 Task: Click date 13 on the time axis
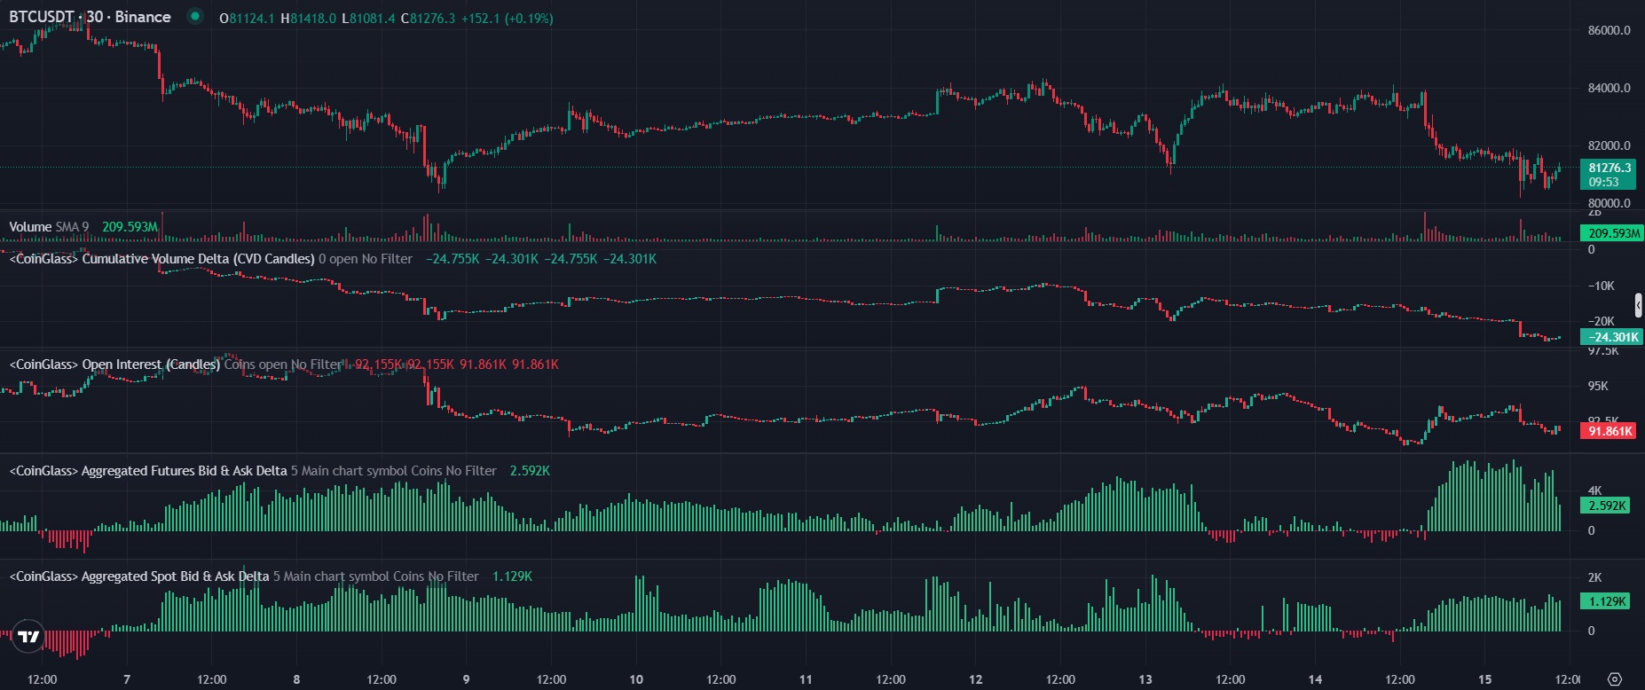[1145, 679]
